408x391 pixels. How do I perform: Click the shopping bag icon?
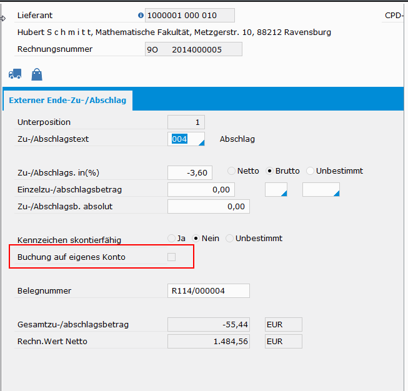click(37, 74)
